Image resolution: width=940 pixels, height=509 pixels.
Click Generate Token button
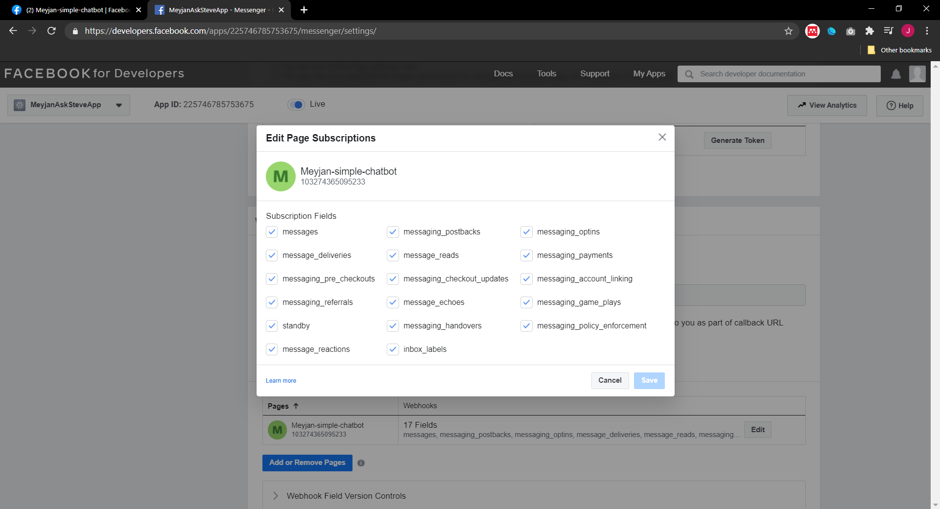point(738,140)
